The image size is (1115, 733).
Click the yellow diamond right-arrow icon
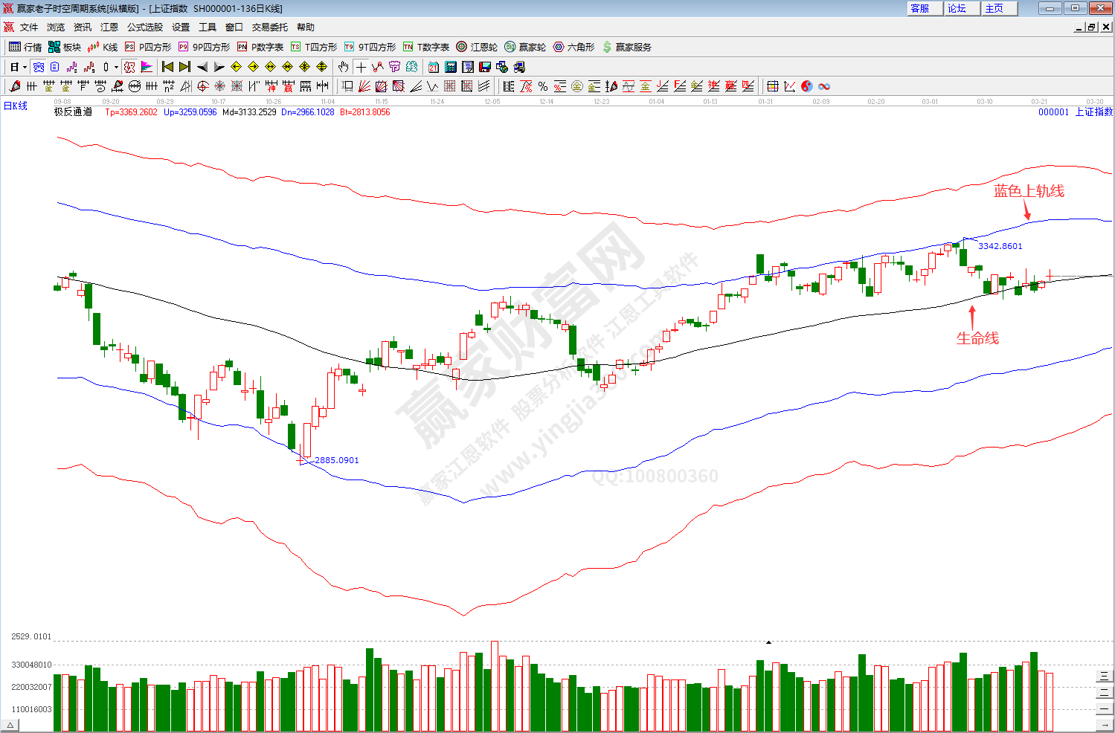pos(253,67)
